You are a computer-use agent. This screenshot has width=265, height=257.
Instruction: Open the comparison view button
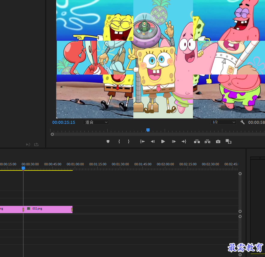point(228,142)
